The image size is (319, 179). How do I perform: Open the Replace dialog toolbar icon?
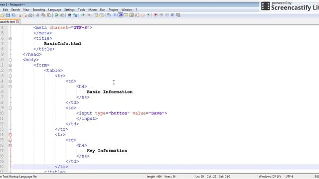coord(75,15)
